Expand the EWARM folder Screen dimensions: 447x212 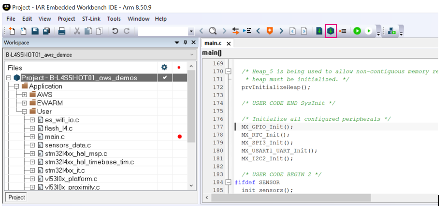click(x=24, y=103)
